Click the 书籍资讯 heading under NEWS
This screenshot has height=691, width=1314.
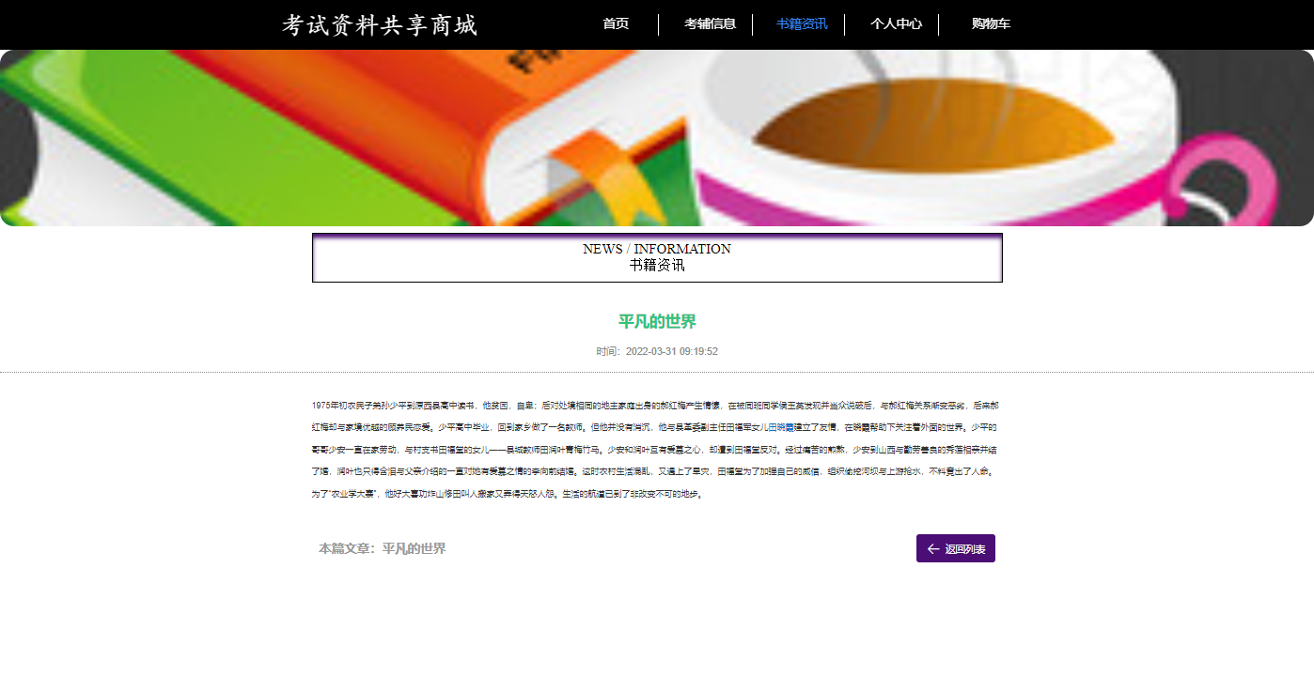[657, 266]
